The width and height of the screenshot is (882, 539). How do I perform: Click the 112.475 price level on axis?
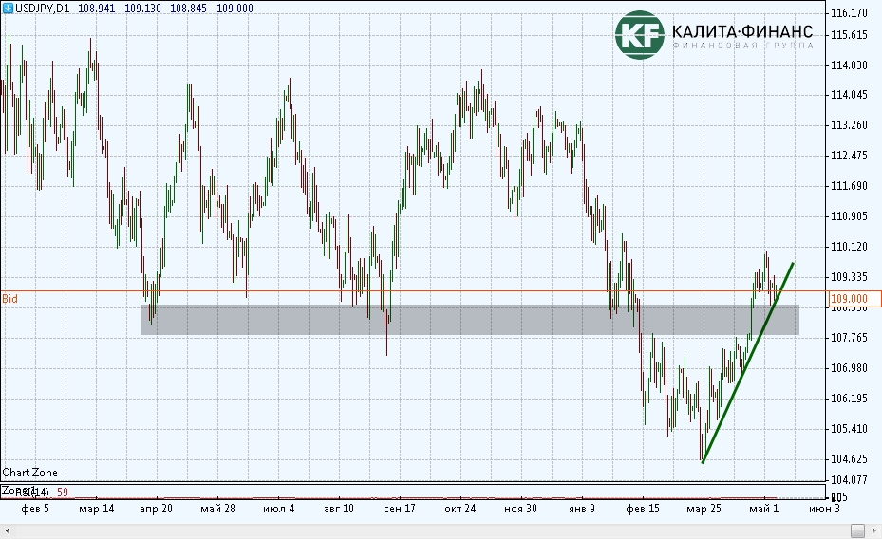[x=849, y=156]
